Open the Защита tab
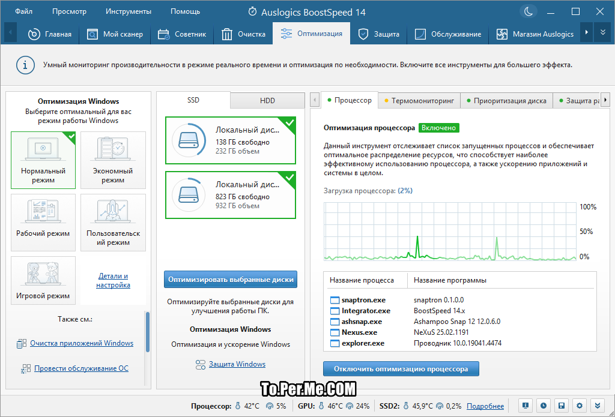Image resolution: width=615 pixels, height=417 pixels. [x=378, y=34]
